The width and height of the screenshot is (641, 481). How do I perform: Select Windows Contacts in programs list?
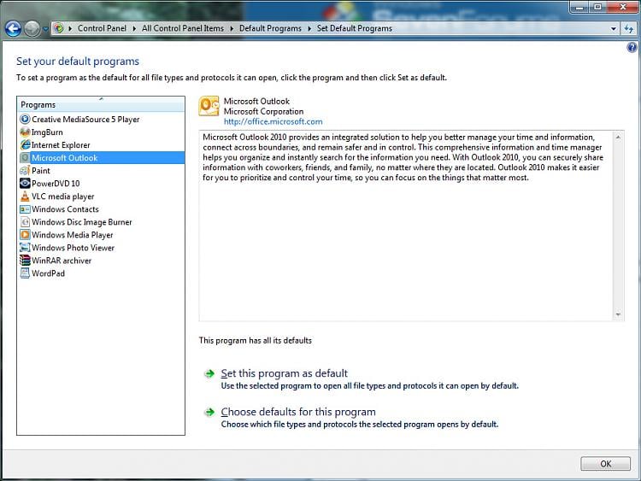[x=101, y=208]
